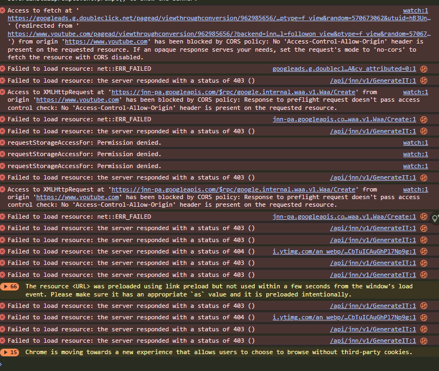Open the www.youtube.com/pagead/viewthroughconversion redirect URL
The width and height of the screenshot is (439, 371).
tap(219, 34)
